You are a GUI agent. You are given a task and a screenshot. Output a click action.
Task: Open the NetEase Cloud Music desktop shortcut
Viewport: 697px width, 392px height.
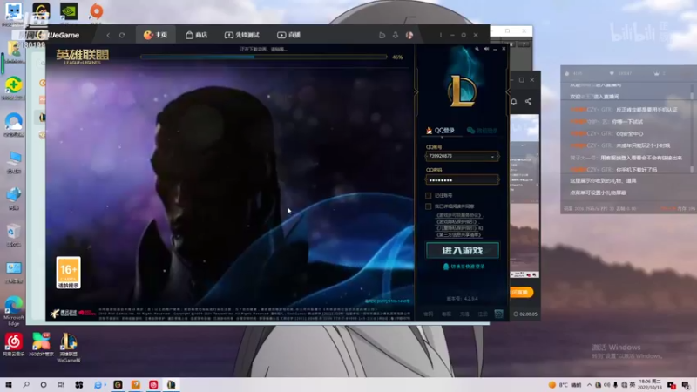click(14, 344)
